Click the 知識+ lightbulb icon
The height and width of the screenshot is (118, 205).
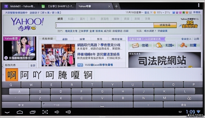coord(159,45)
